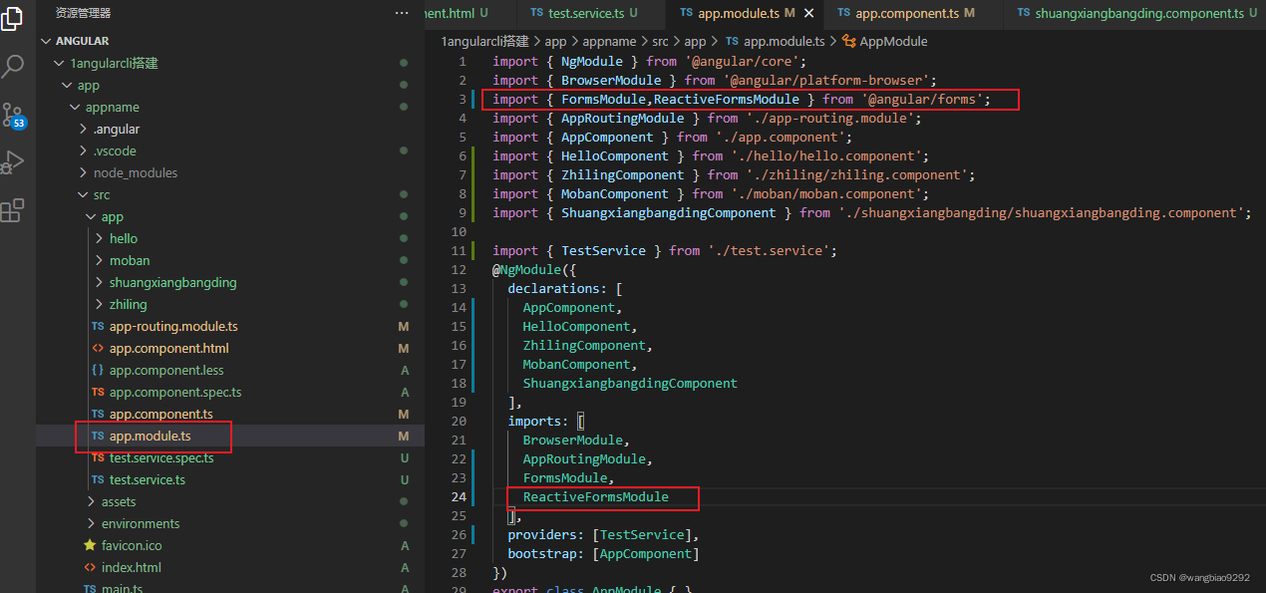This screenshot has height=593, width=1266.
Task: Click the 'declarations' property name
Action: click(554, 288)
